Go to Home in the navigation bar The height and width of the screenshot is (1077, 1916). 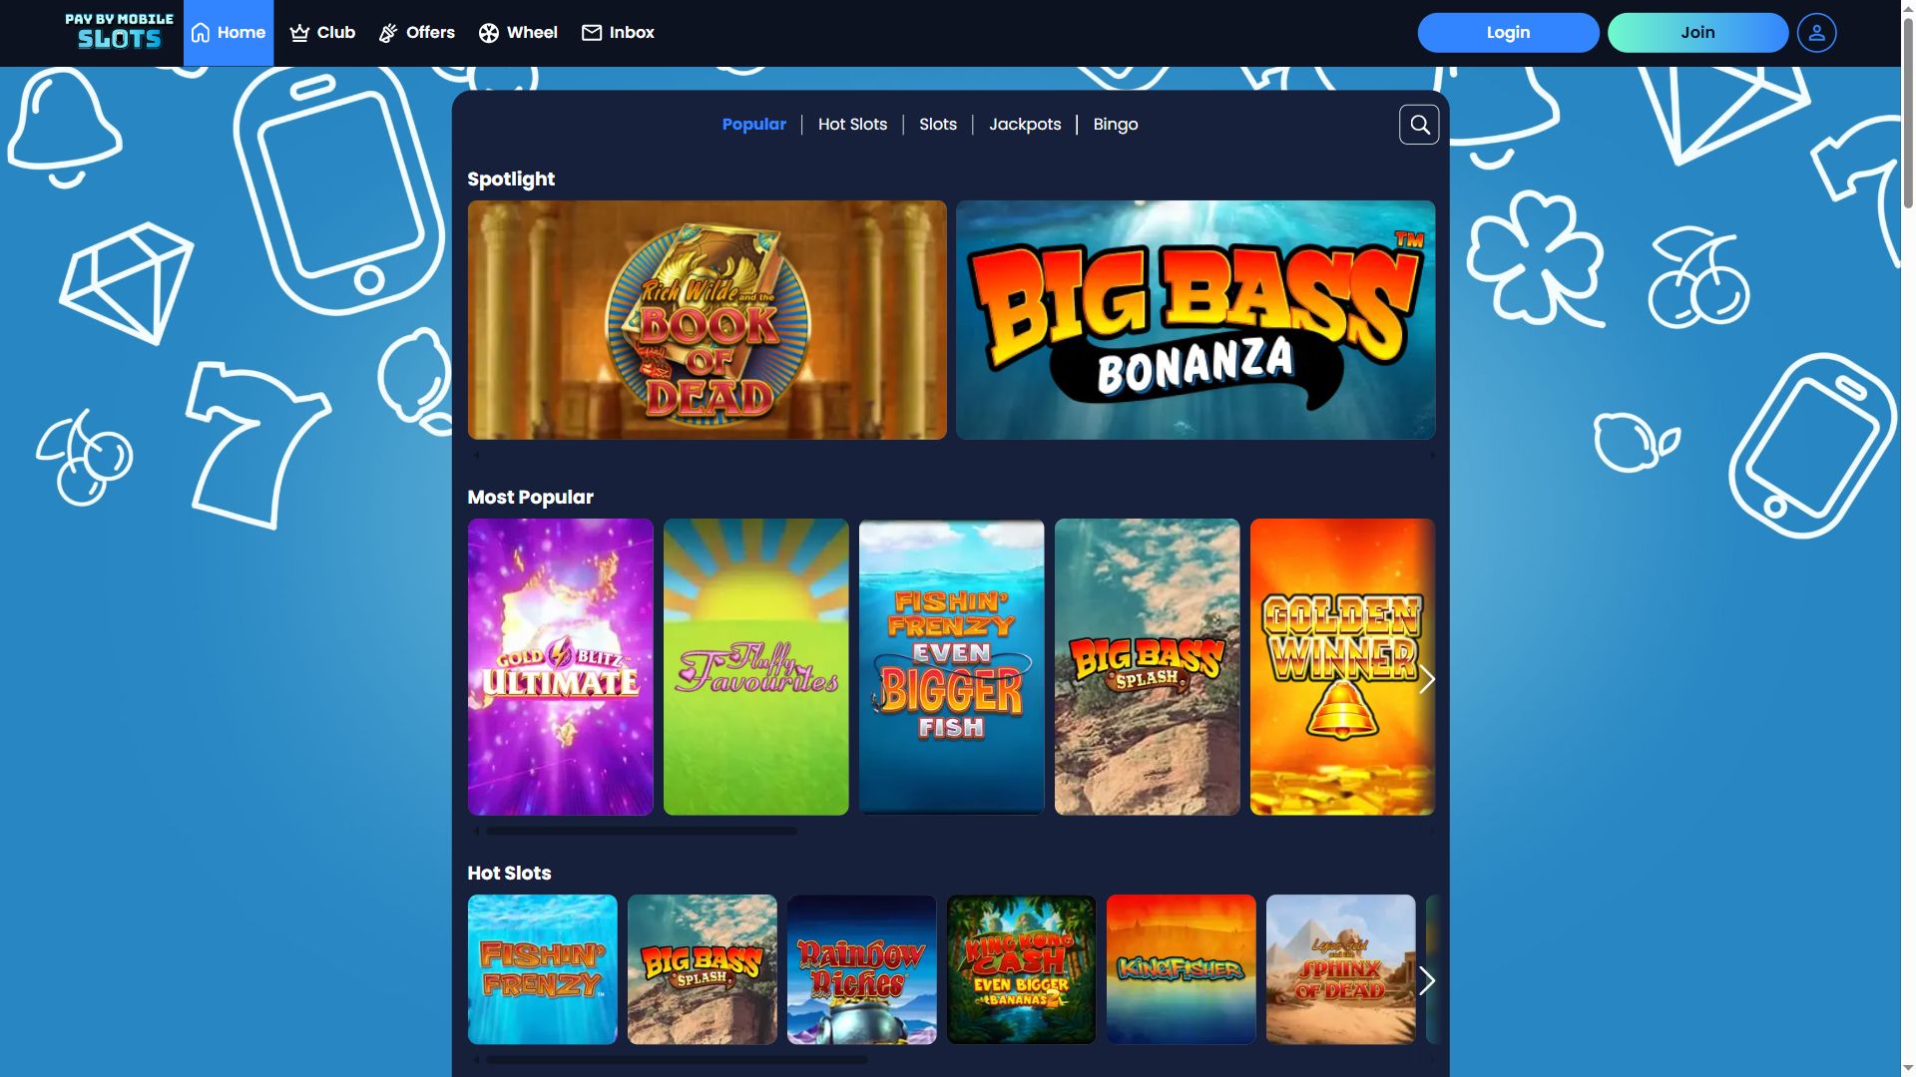pyautogui.click(x=229, y=33)
